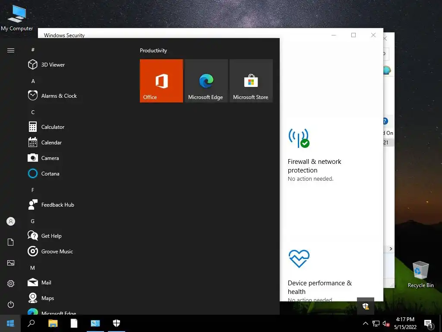Switch to Windows Security on the taskbar

117,323
